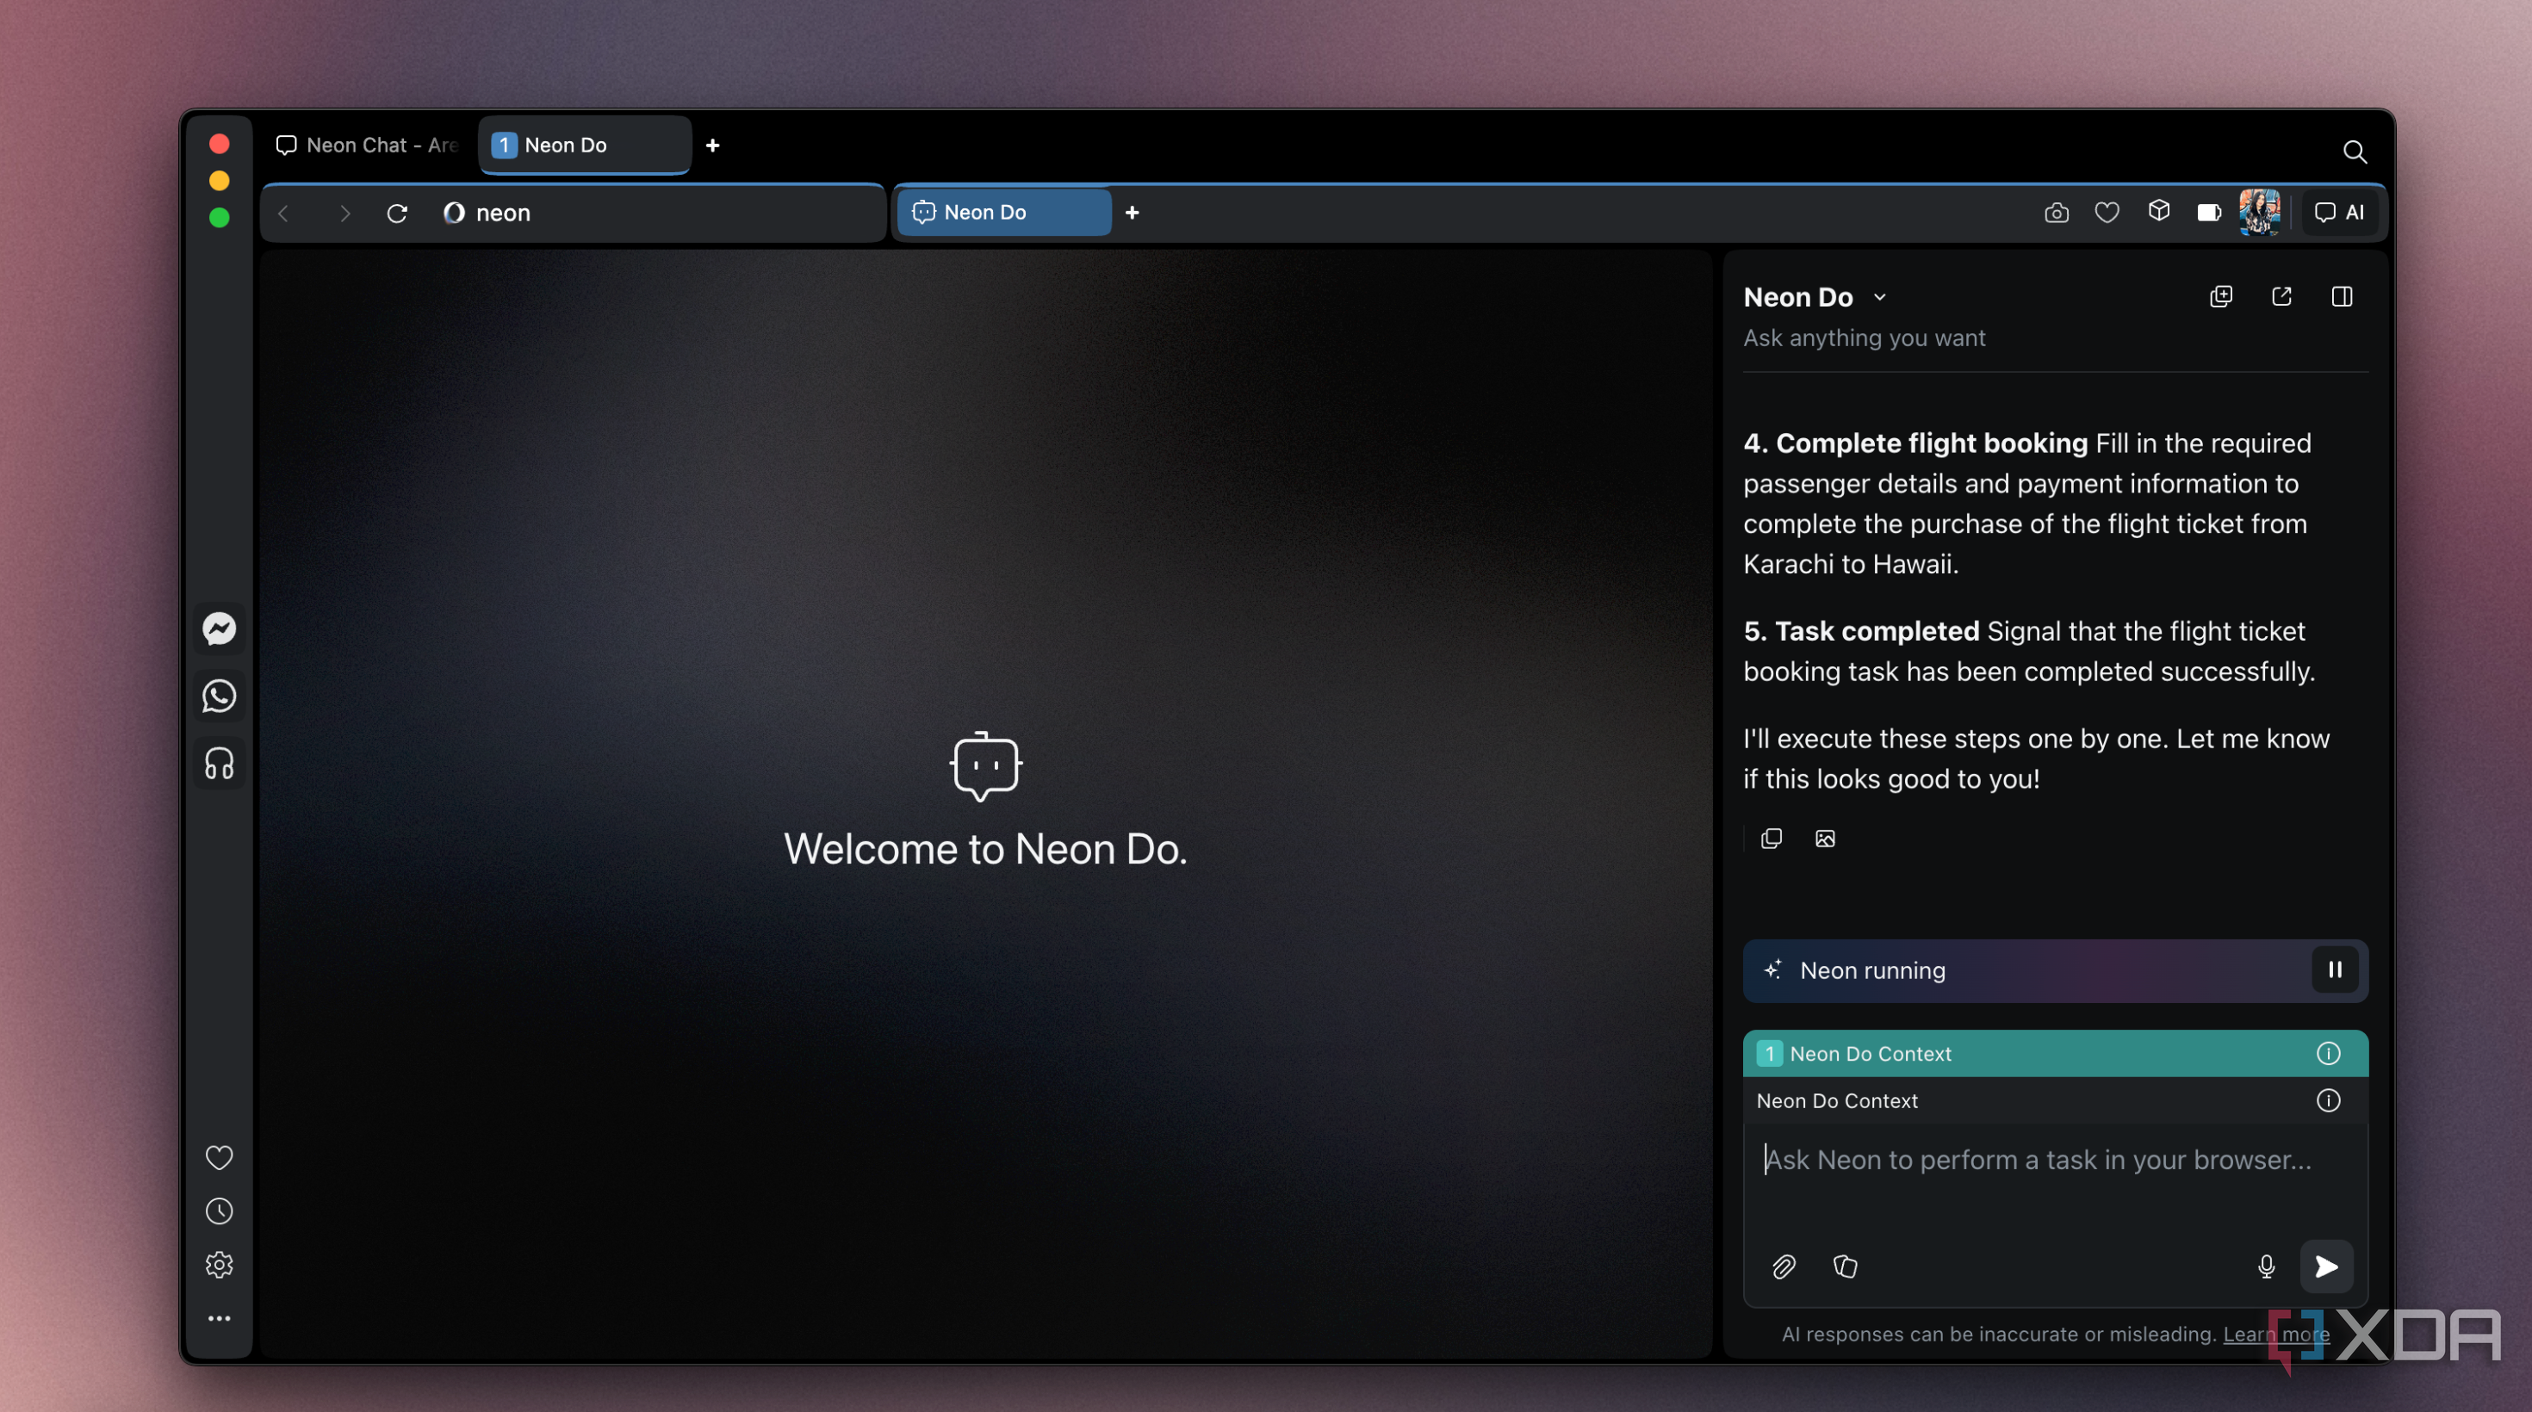The image size is (2532, 1412).
Task: Click the cards icon next to the paperclip
Action: tap(1845, 1266)
